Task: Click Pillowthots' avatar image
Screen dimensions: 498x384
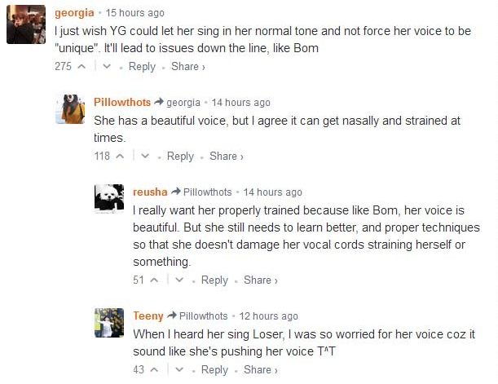Action: (70, 108)
